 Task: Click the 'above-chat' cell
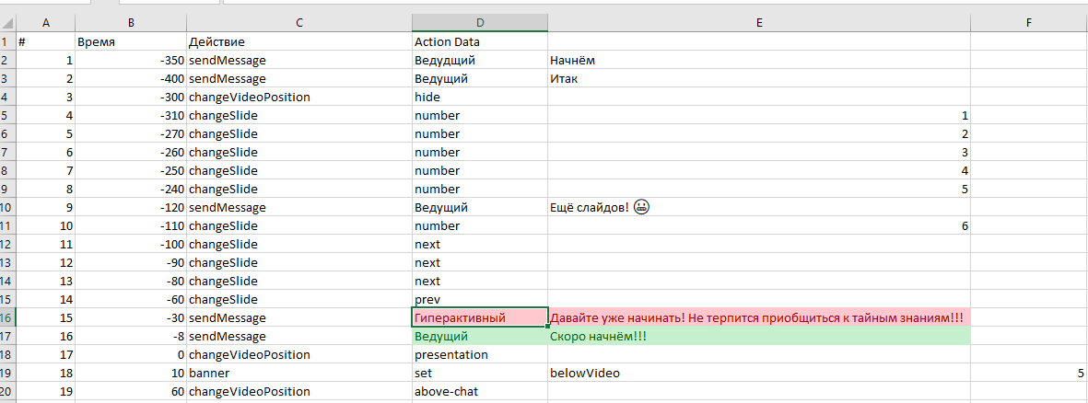(479, 391)
